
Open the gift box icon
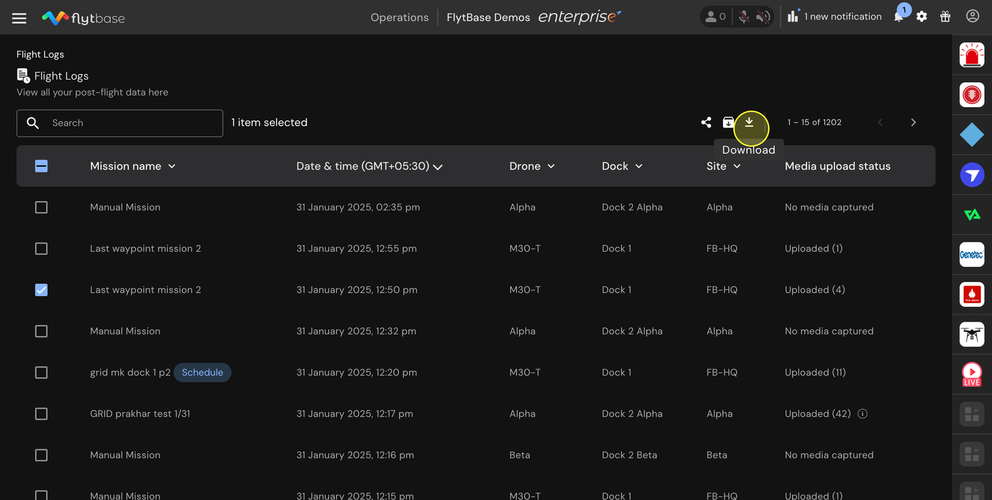pos(945,17)
